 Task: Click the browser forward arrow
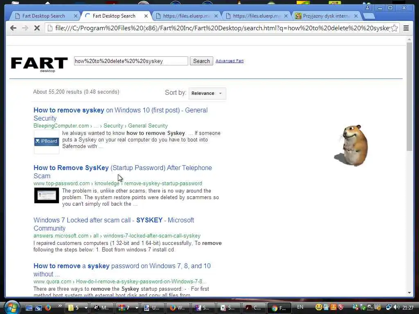pyautogui.click(x=25, y=28)
